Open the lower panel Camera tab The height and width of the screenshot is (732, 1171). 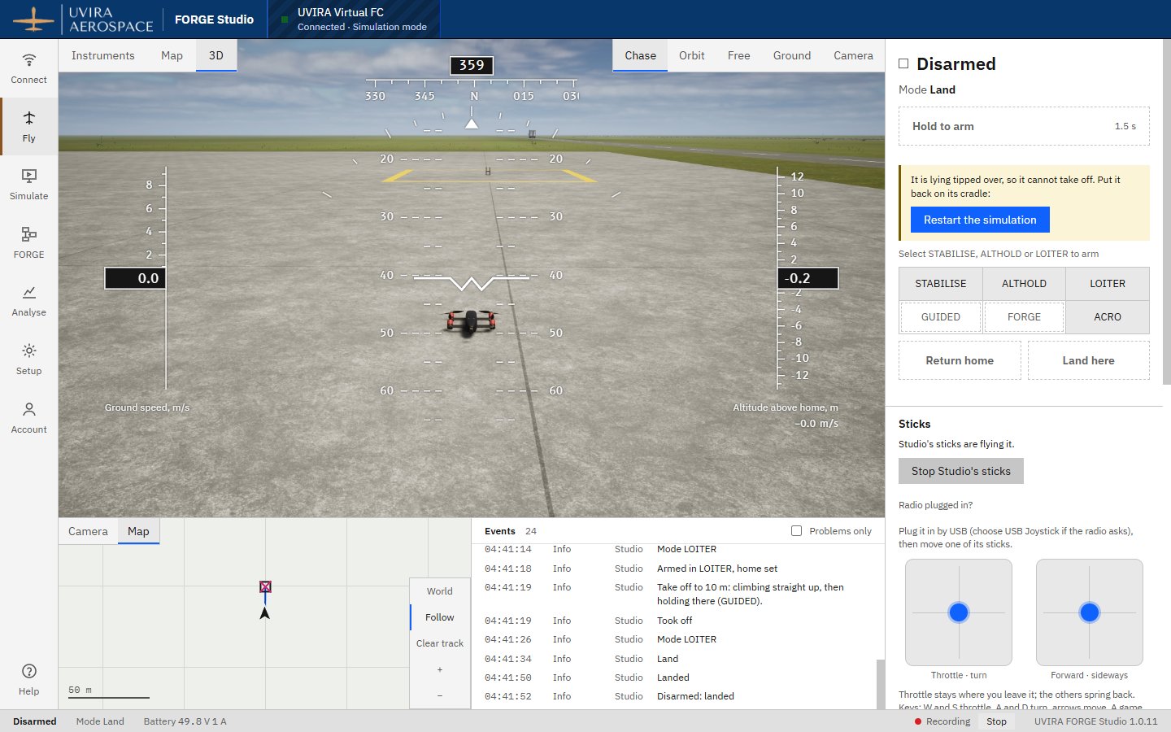(x=88, y=531)
